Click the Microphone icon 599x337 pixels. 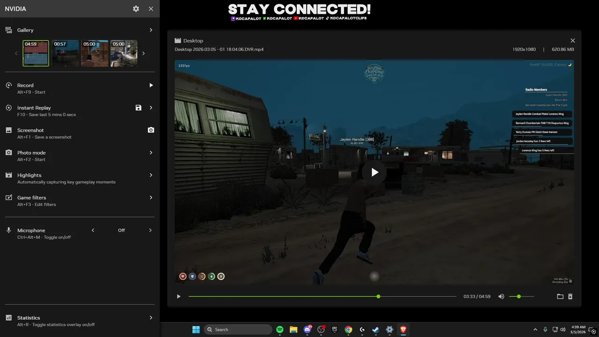[x=8, y=230]
